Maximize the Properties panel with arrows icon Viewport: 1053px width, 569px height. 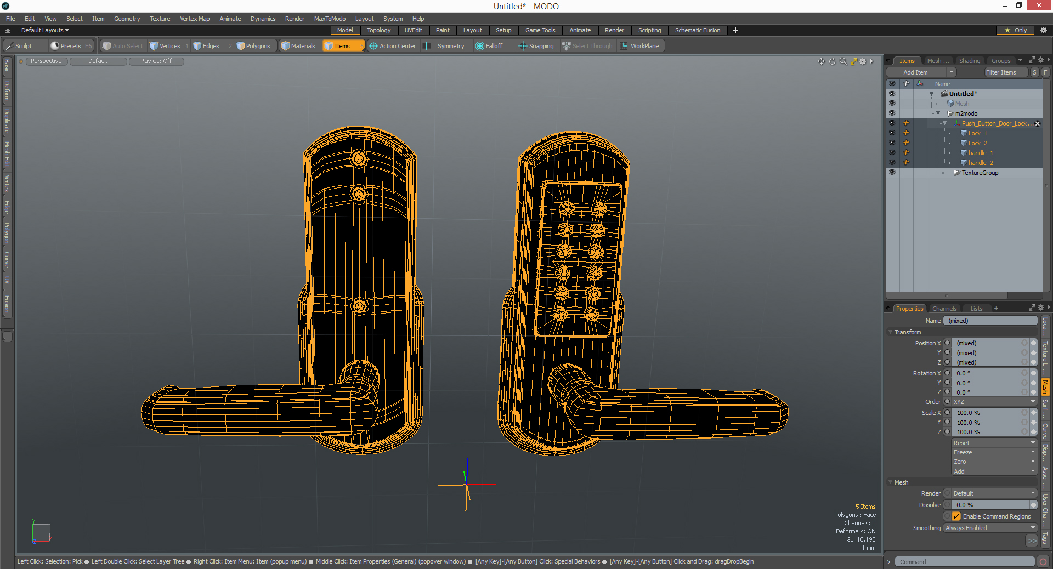tap(1032, 308)
